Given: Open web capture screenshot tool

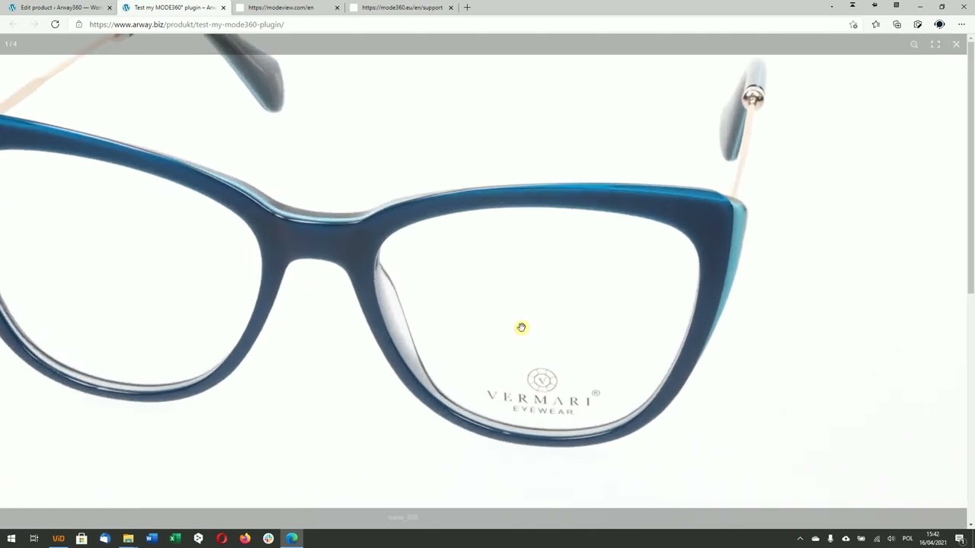Looking at the screenshot, I should tap(918, 24).
